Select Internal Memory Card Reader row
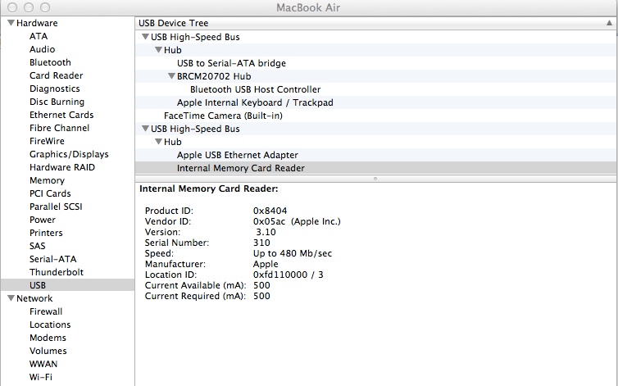Image resolution: width=618 pixels, height=386 pixels. click(376, 167)
